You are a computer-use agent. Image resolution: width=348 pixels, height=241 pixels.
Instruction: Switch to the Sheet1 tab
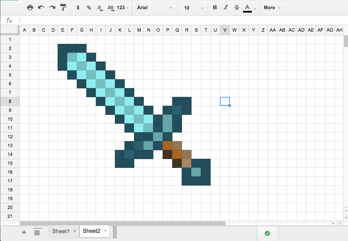[x=61, y=231]
